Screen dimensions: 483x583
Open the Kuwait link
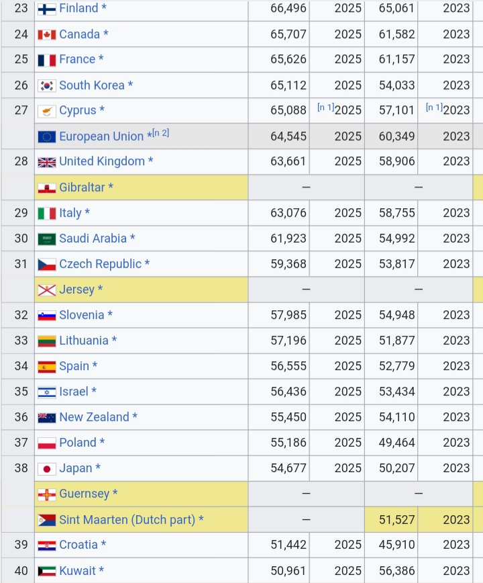77,570
